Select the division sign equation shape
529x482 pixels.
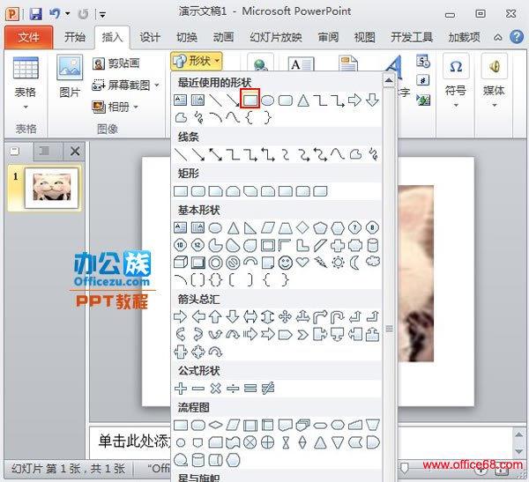coord(233,389)
